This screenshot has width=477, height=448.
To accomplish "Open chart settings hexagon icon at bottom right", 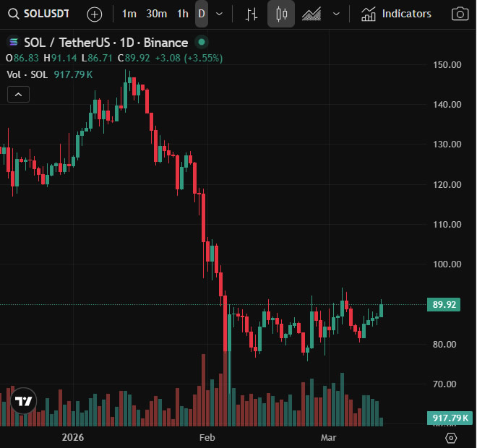I will [451, 438].
